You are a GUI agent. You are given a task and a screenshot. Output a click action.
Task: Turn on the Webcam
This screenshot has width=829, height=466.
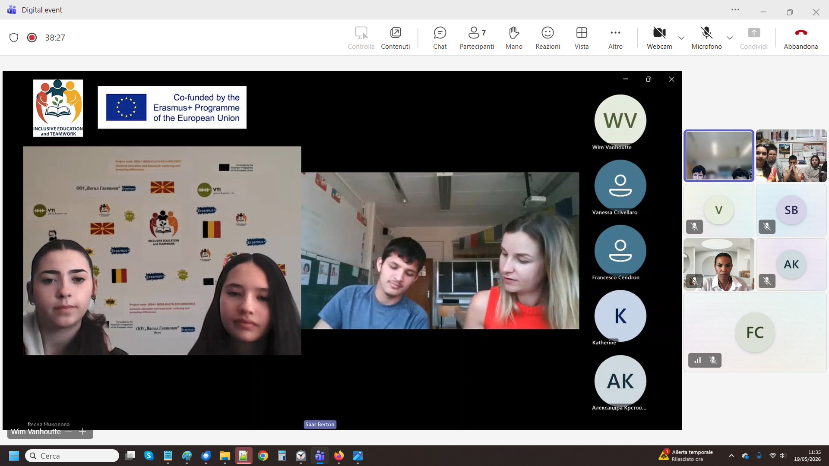coord(659,38)
